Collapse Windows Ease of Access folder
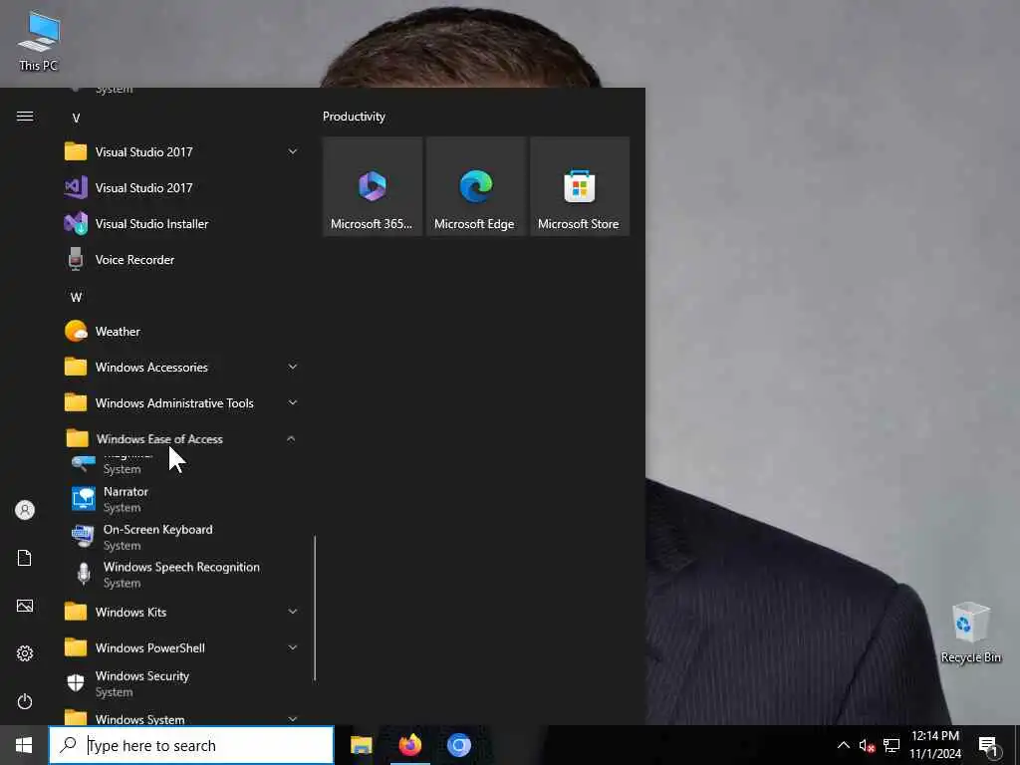Image resolution: width=1020 pixels, height=765 pixels. [x=182, y=439]
